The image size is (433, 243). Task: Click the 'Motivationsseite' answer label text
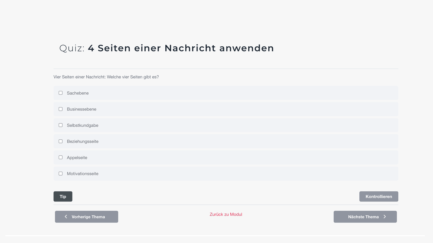pos(83,174)
